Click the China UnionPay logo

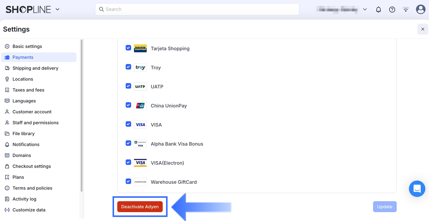(140, 106)
